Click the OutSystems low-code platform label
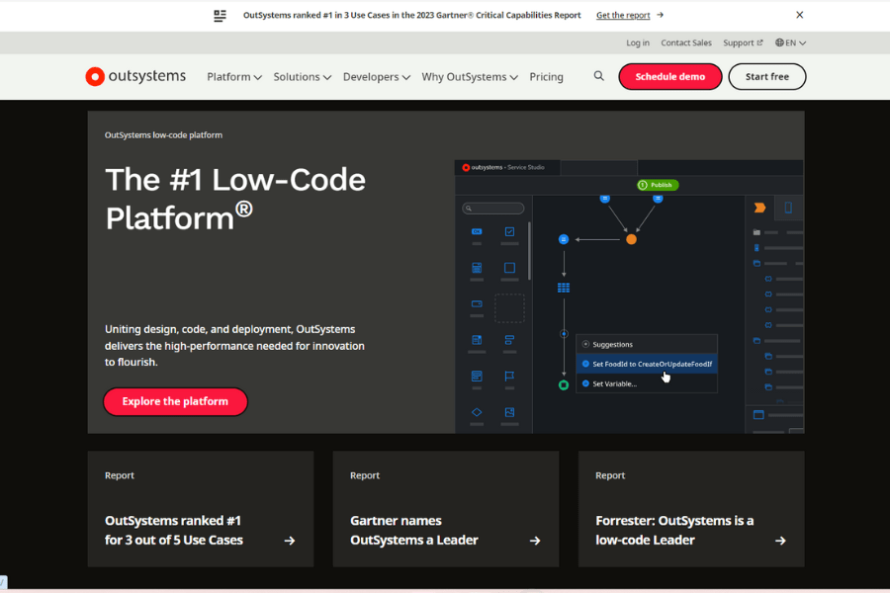Screen dimensions: 890x593 pyautogui.click(x=163, y=135)
